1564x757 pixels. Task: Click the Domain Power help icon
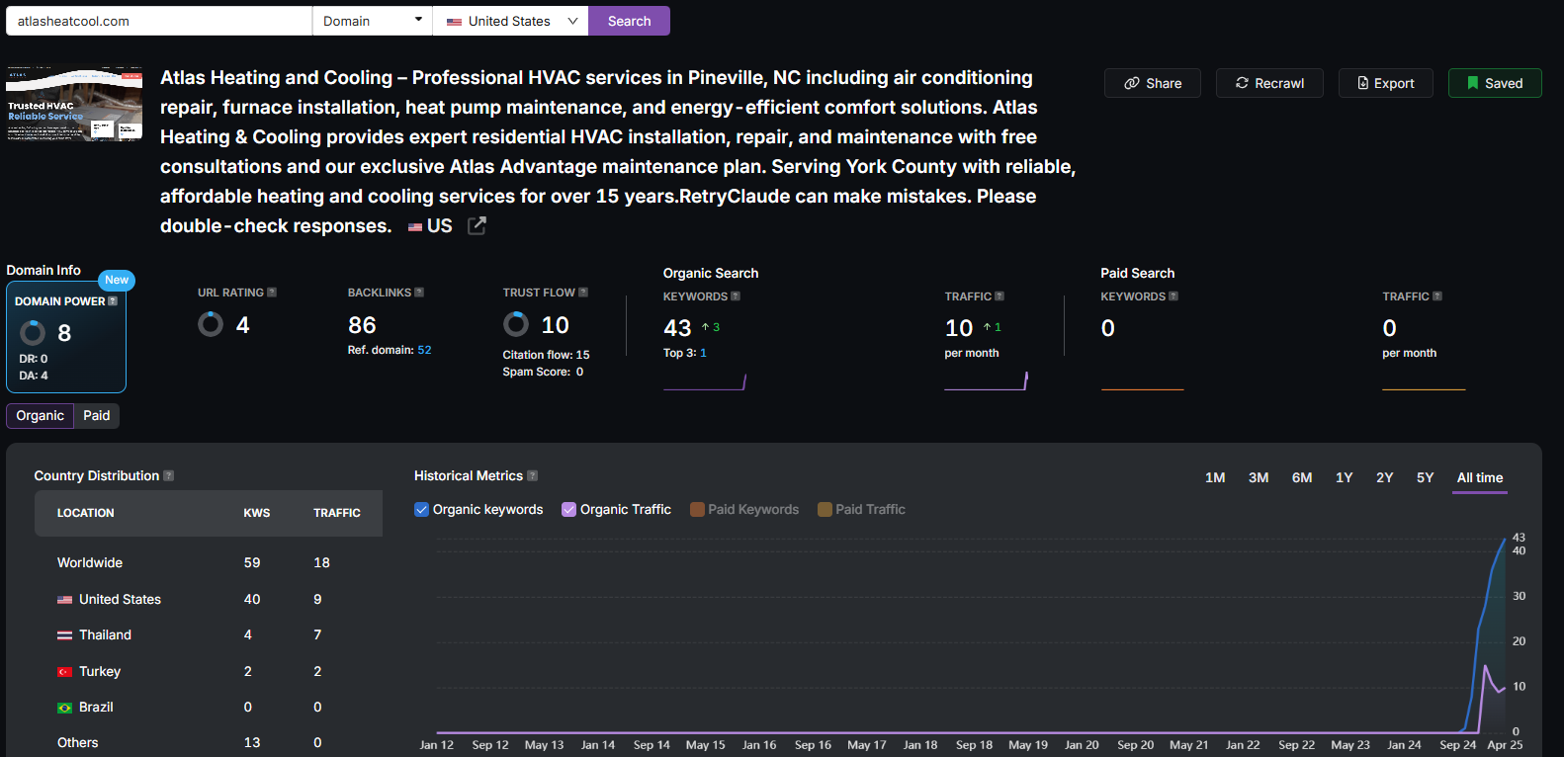click(x=113, y=301)
